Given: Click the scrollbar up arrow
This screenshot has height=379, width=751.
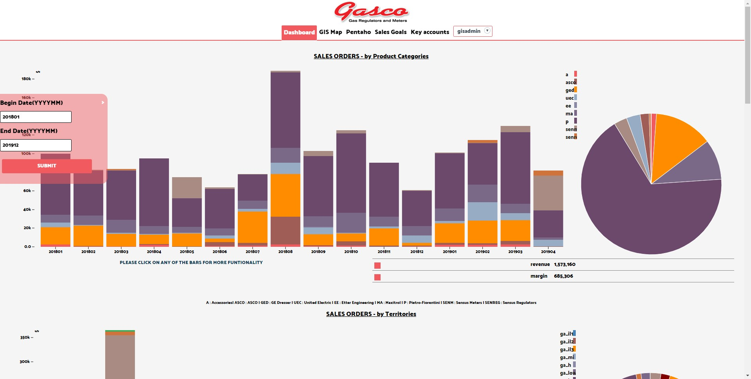Looking at the screenshot, I should (747, 3).
